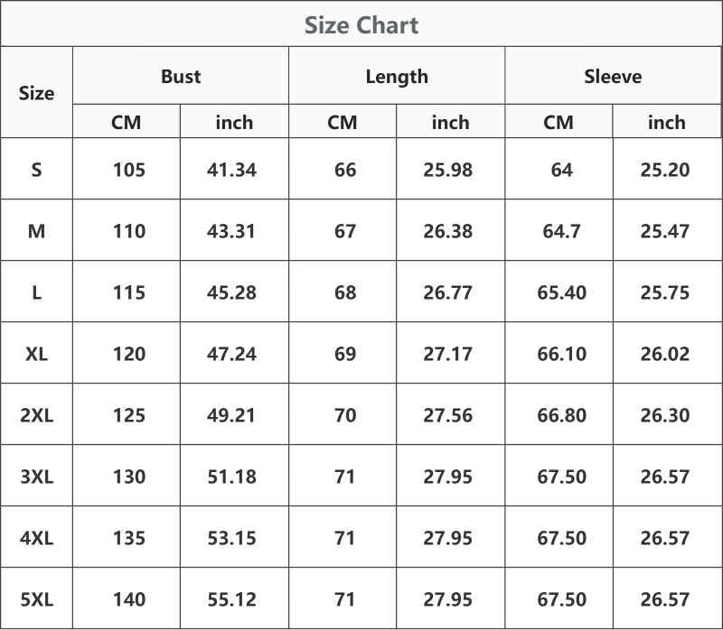The width and height of the screenshot is (723, 630).
Task: Click the 2XL size row label
Action: pos(36,415)
